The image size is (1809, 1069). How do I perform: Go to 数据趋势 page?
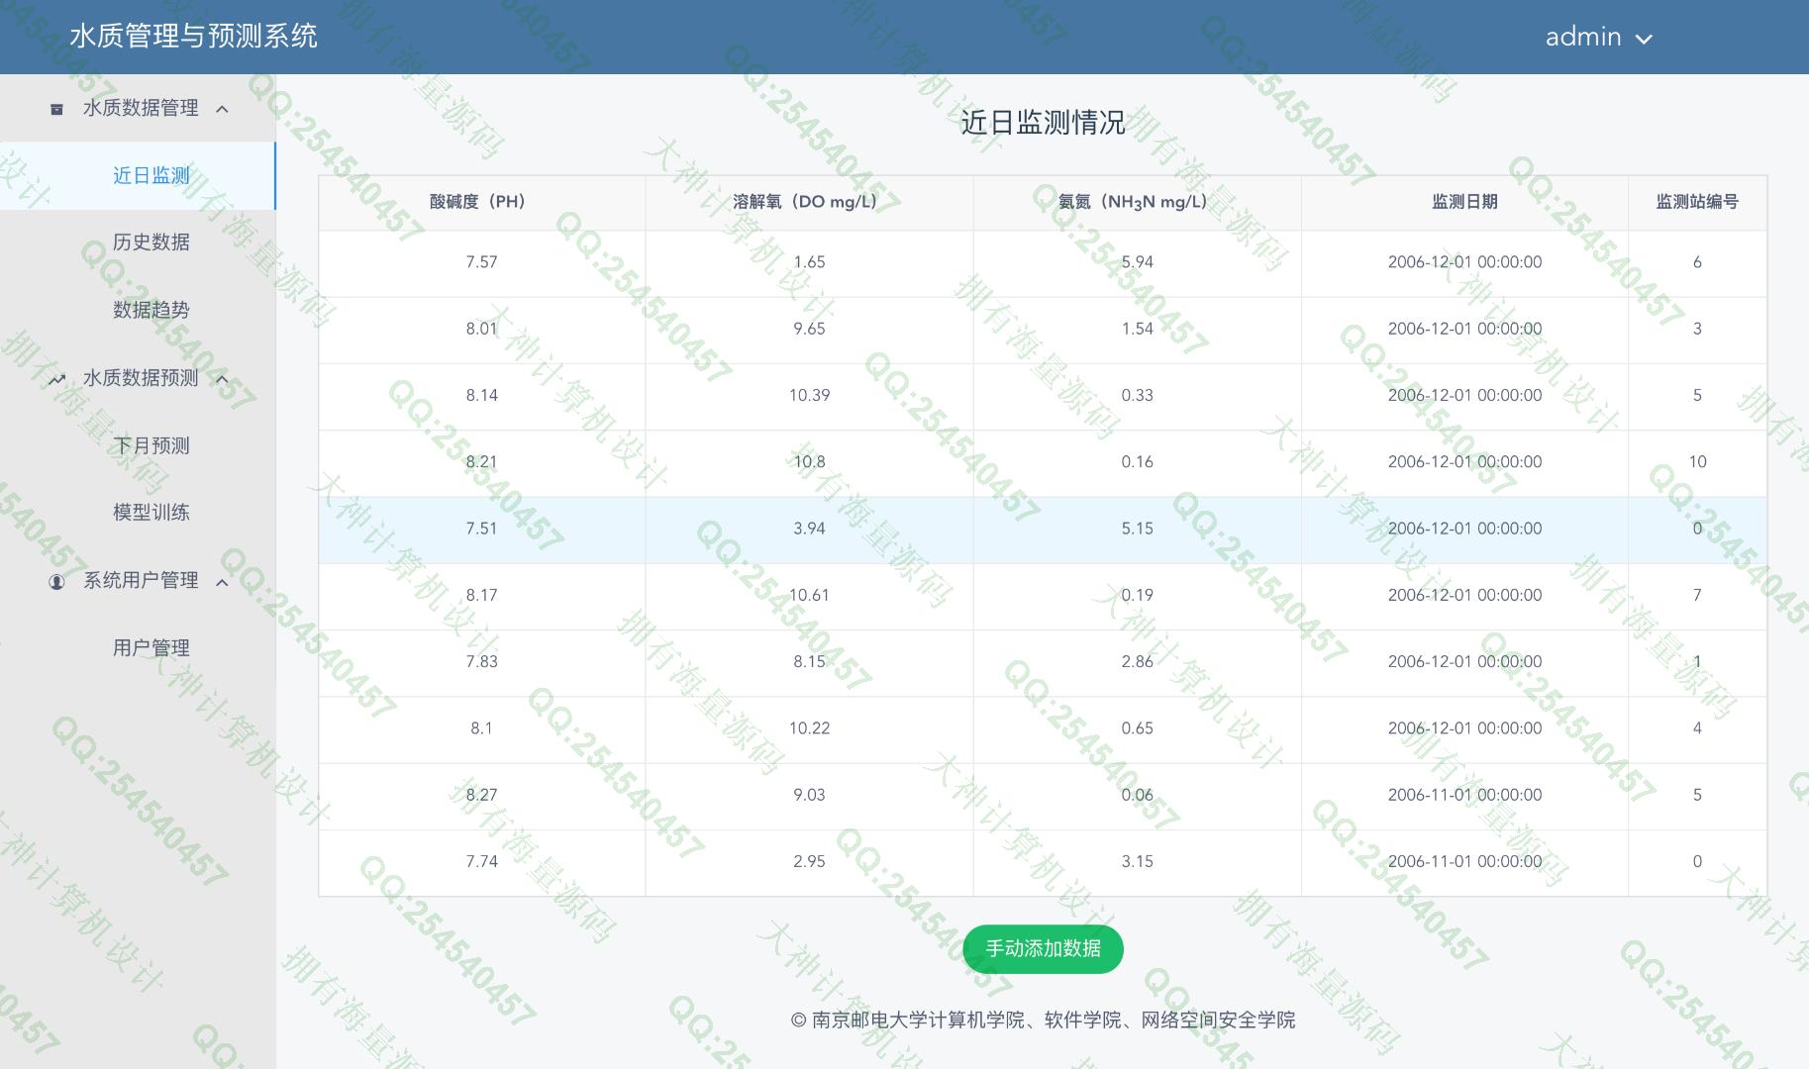point(151,310)
